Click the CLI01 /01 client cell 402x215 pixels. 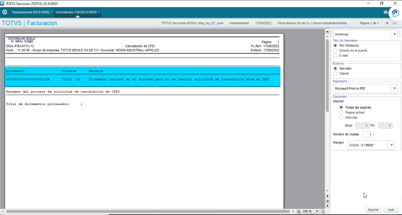pyautogui.click(x=71, y=79)
